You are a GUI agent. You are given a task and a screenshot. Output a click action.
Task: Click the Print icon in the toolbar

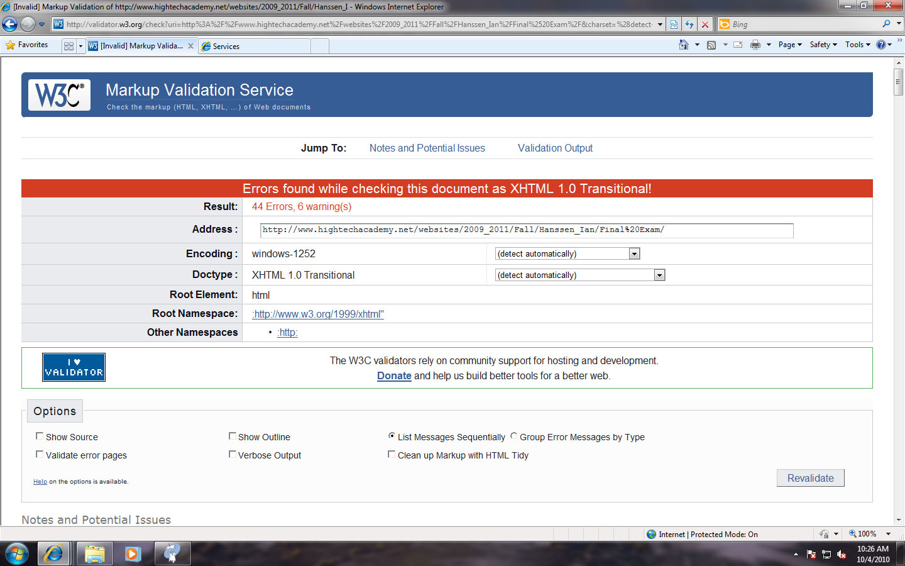coord(755,45)
